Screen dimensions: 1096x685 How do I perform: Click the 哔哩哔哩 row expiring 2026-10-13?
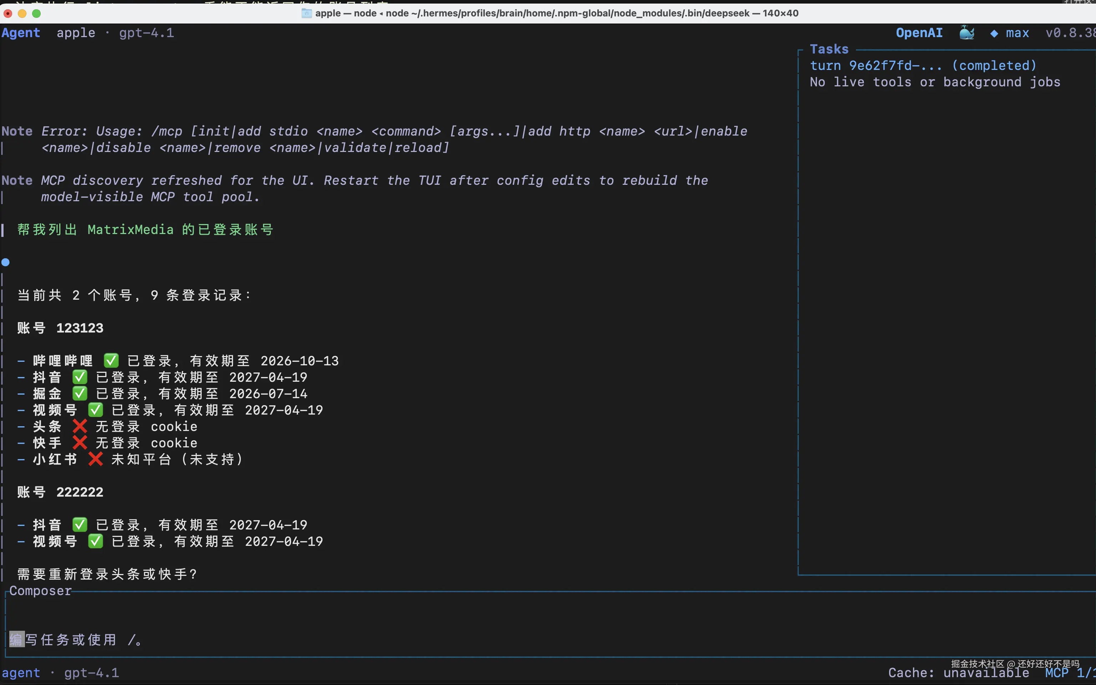pyautogui.click(x=178, y=361)
